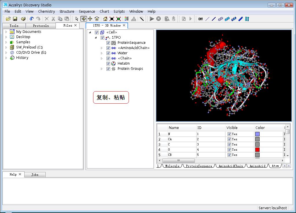Open the AminoAcid data table tab
296x213 pixels.
pyautogui.click(x=257, y=166)
